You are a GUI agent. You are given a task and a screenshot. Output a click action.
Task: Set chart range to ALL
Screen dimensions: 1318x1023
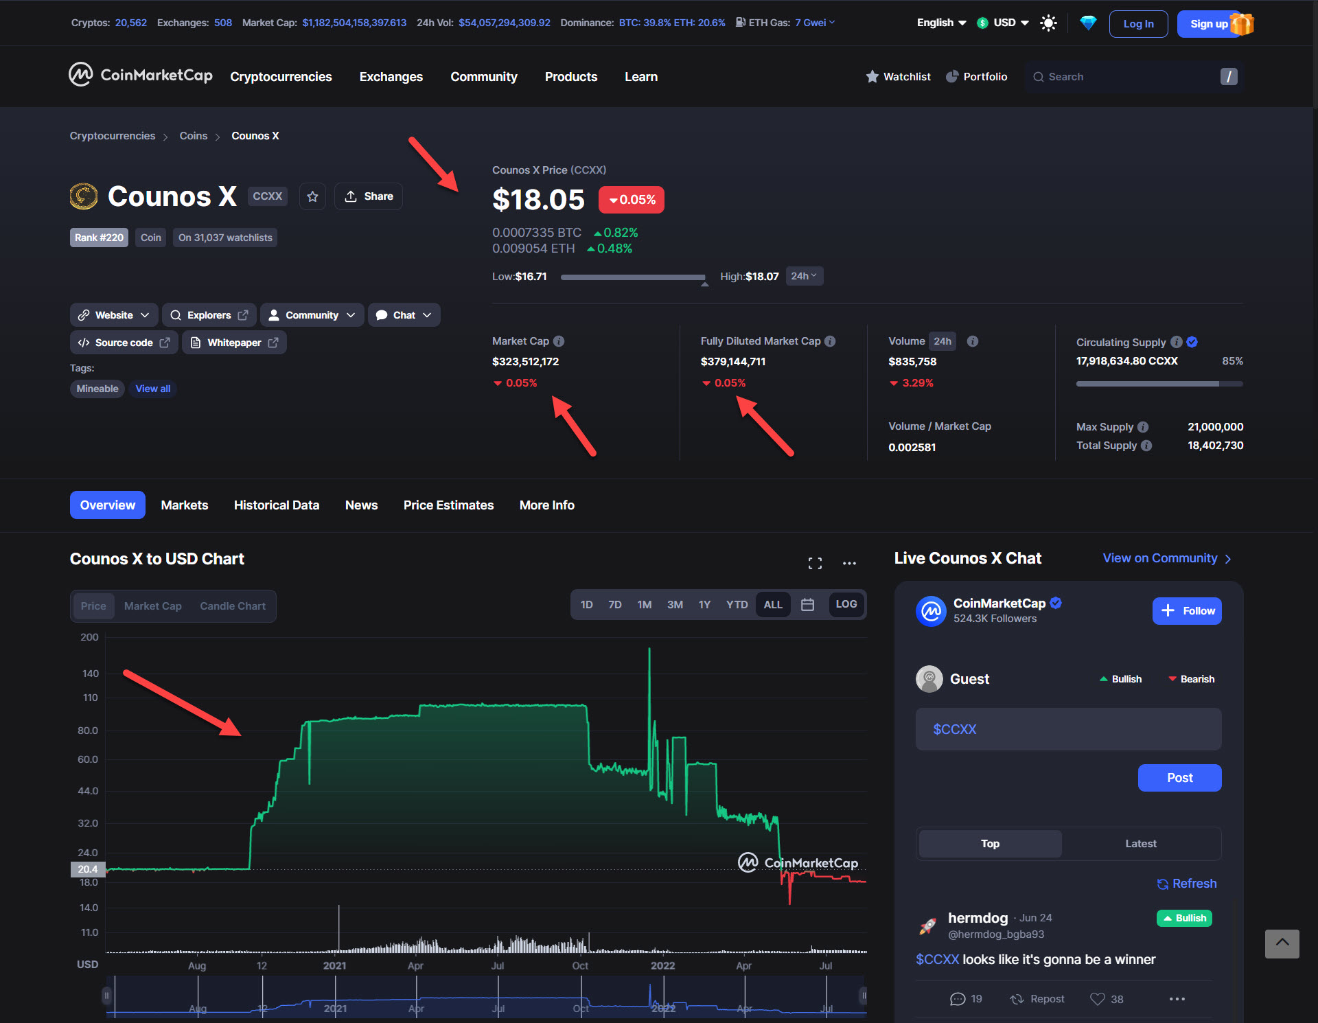[x=773, y=605]
